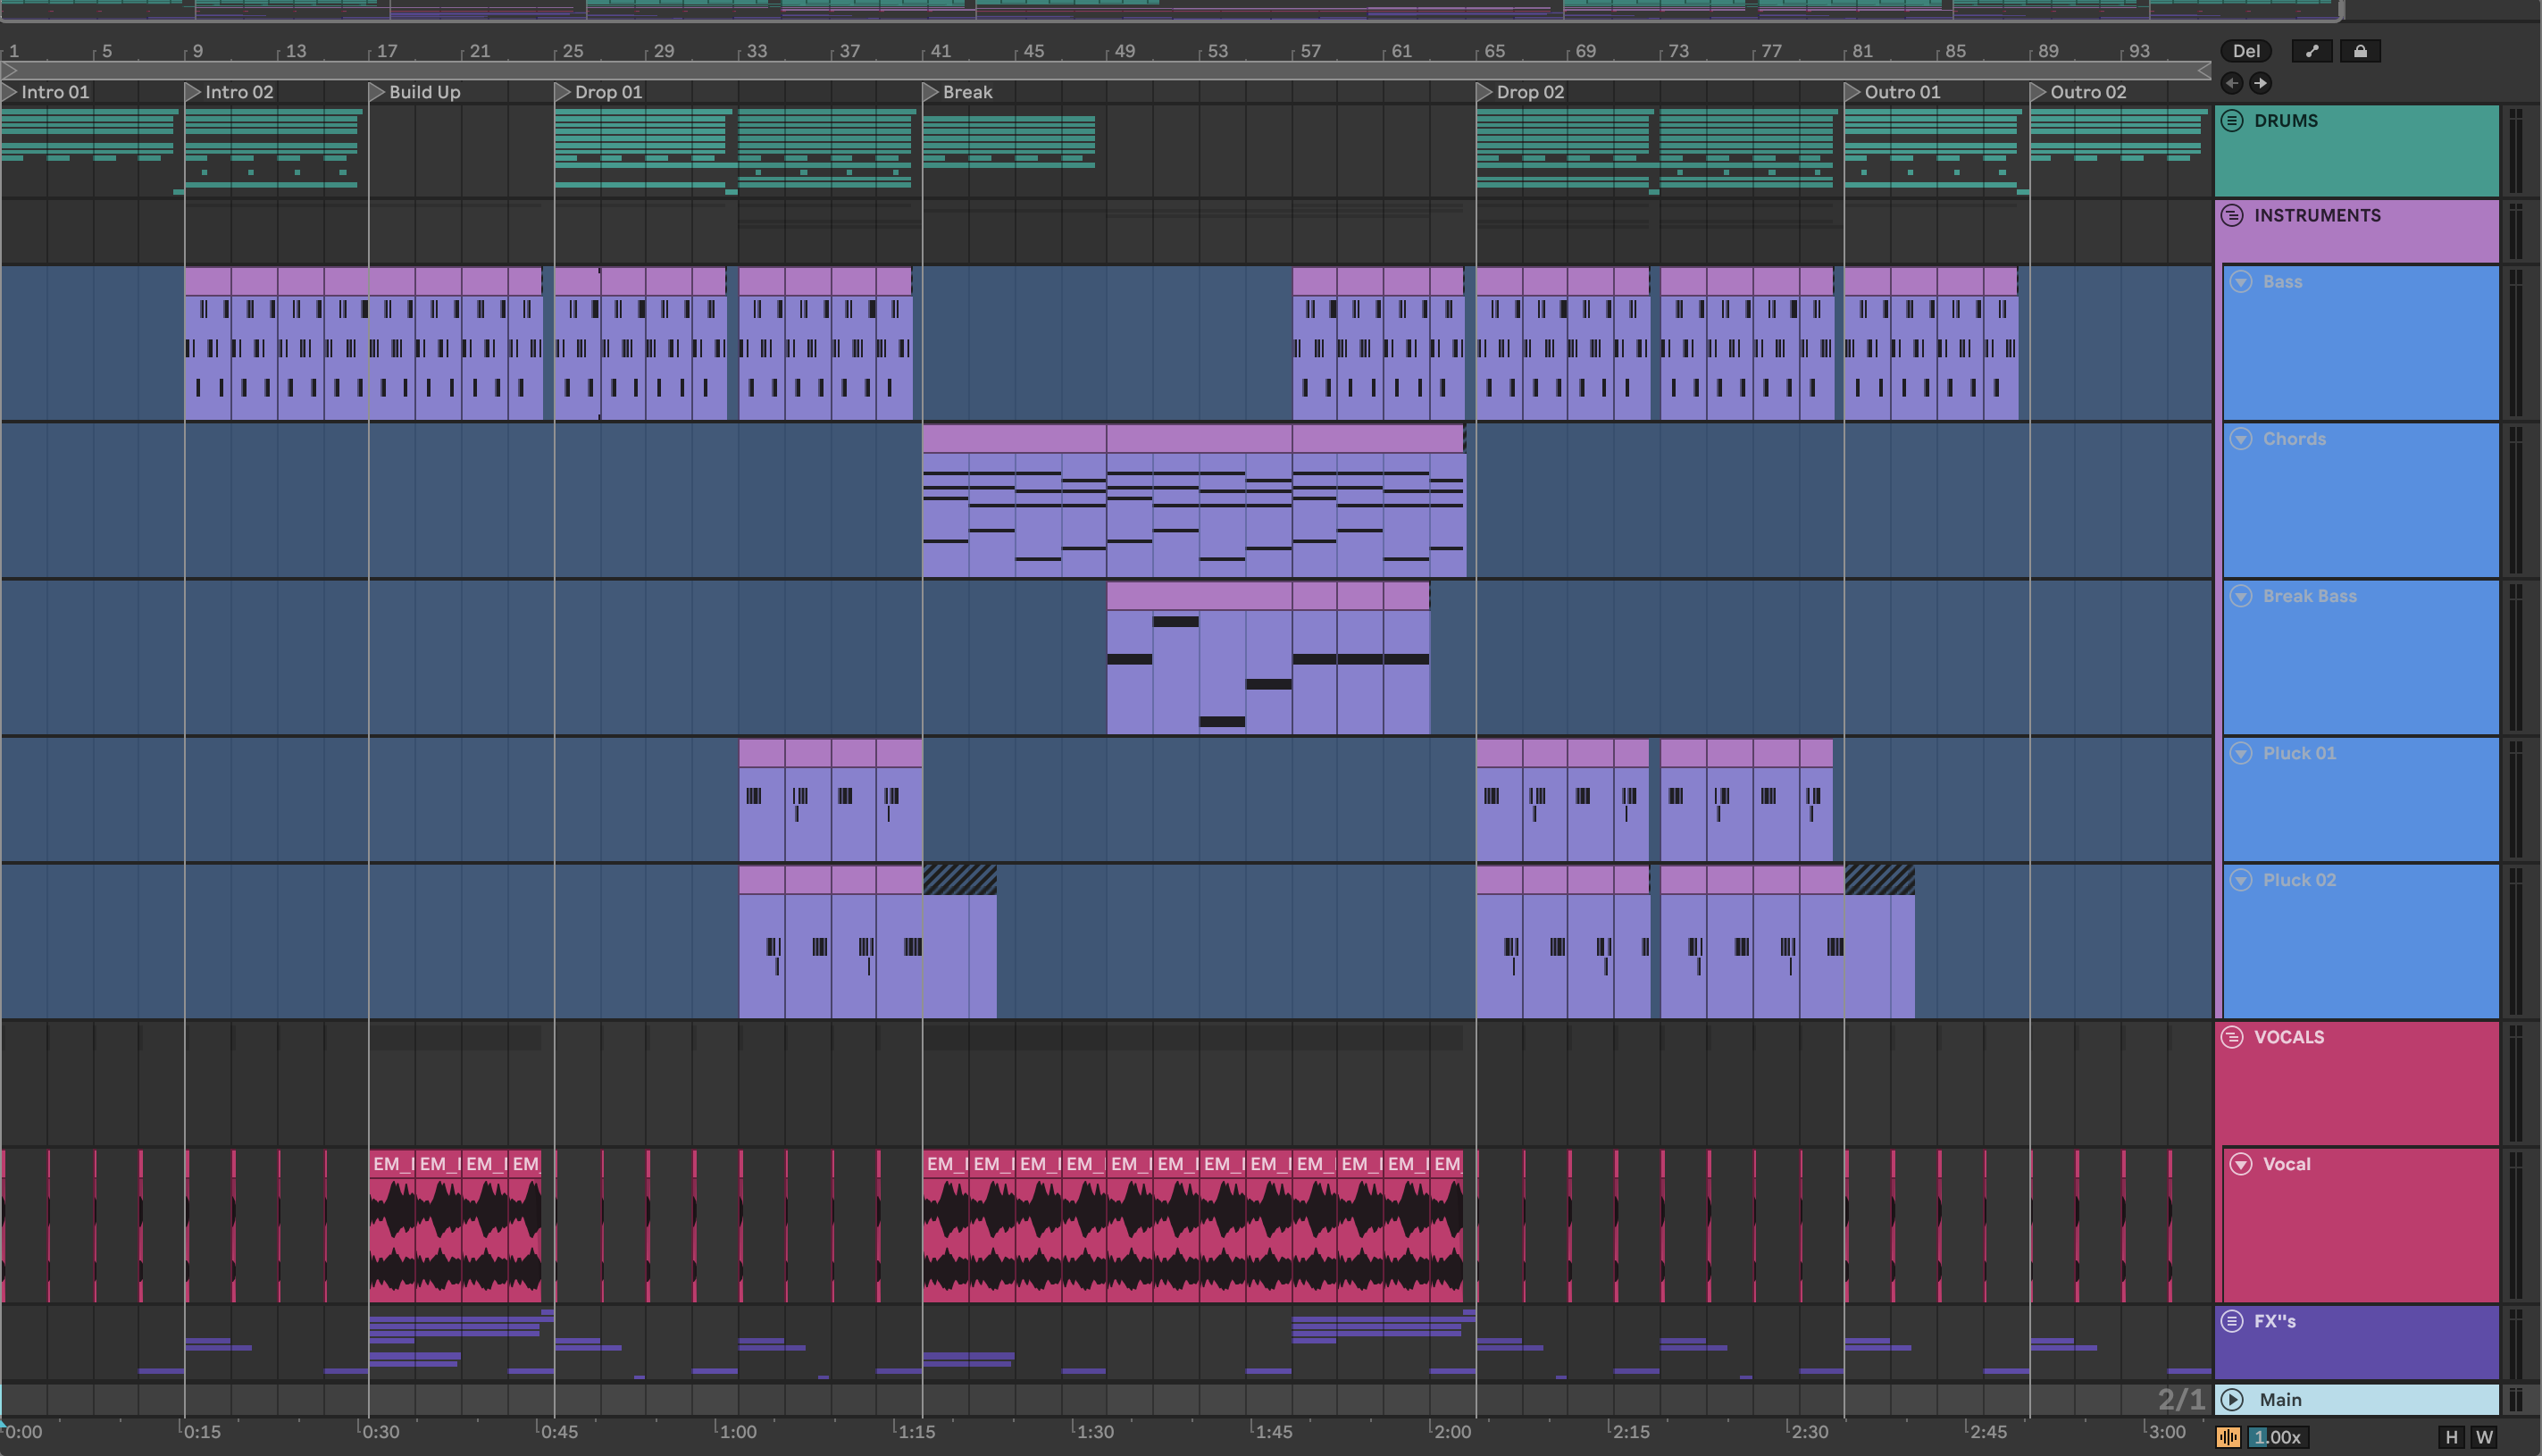Collapse the Vocal track arrow
2542x1456 pixels.
[x=2241, y=1164]
